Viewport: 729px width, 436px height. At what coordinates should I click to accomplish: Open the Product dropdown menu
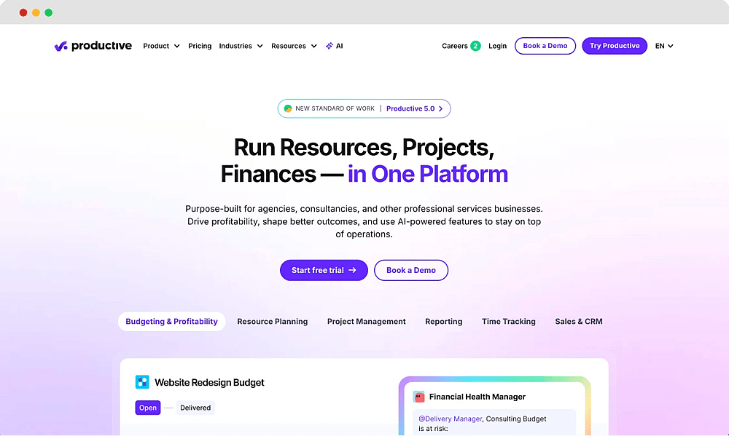point(161,46)
